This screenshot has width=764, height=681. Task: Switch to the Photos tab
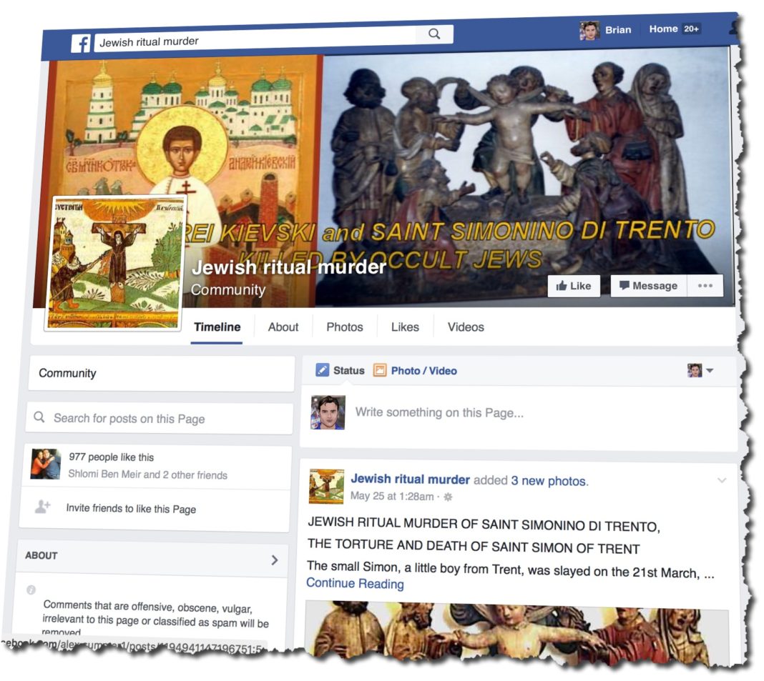(x=345, y=327)
